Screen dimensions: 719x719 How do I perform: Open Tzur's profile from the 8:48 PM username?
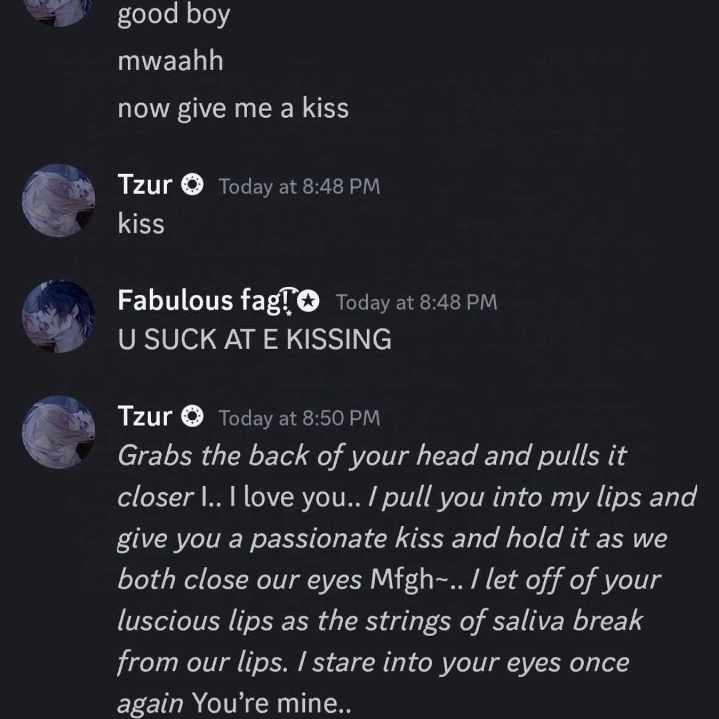click(x=145, y=185)
